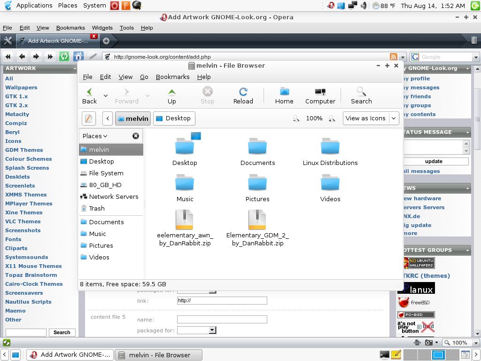Click the volume icon in system tray

click(x=364, y=6)
